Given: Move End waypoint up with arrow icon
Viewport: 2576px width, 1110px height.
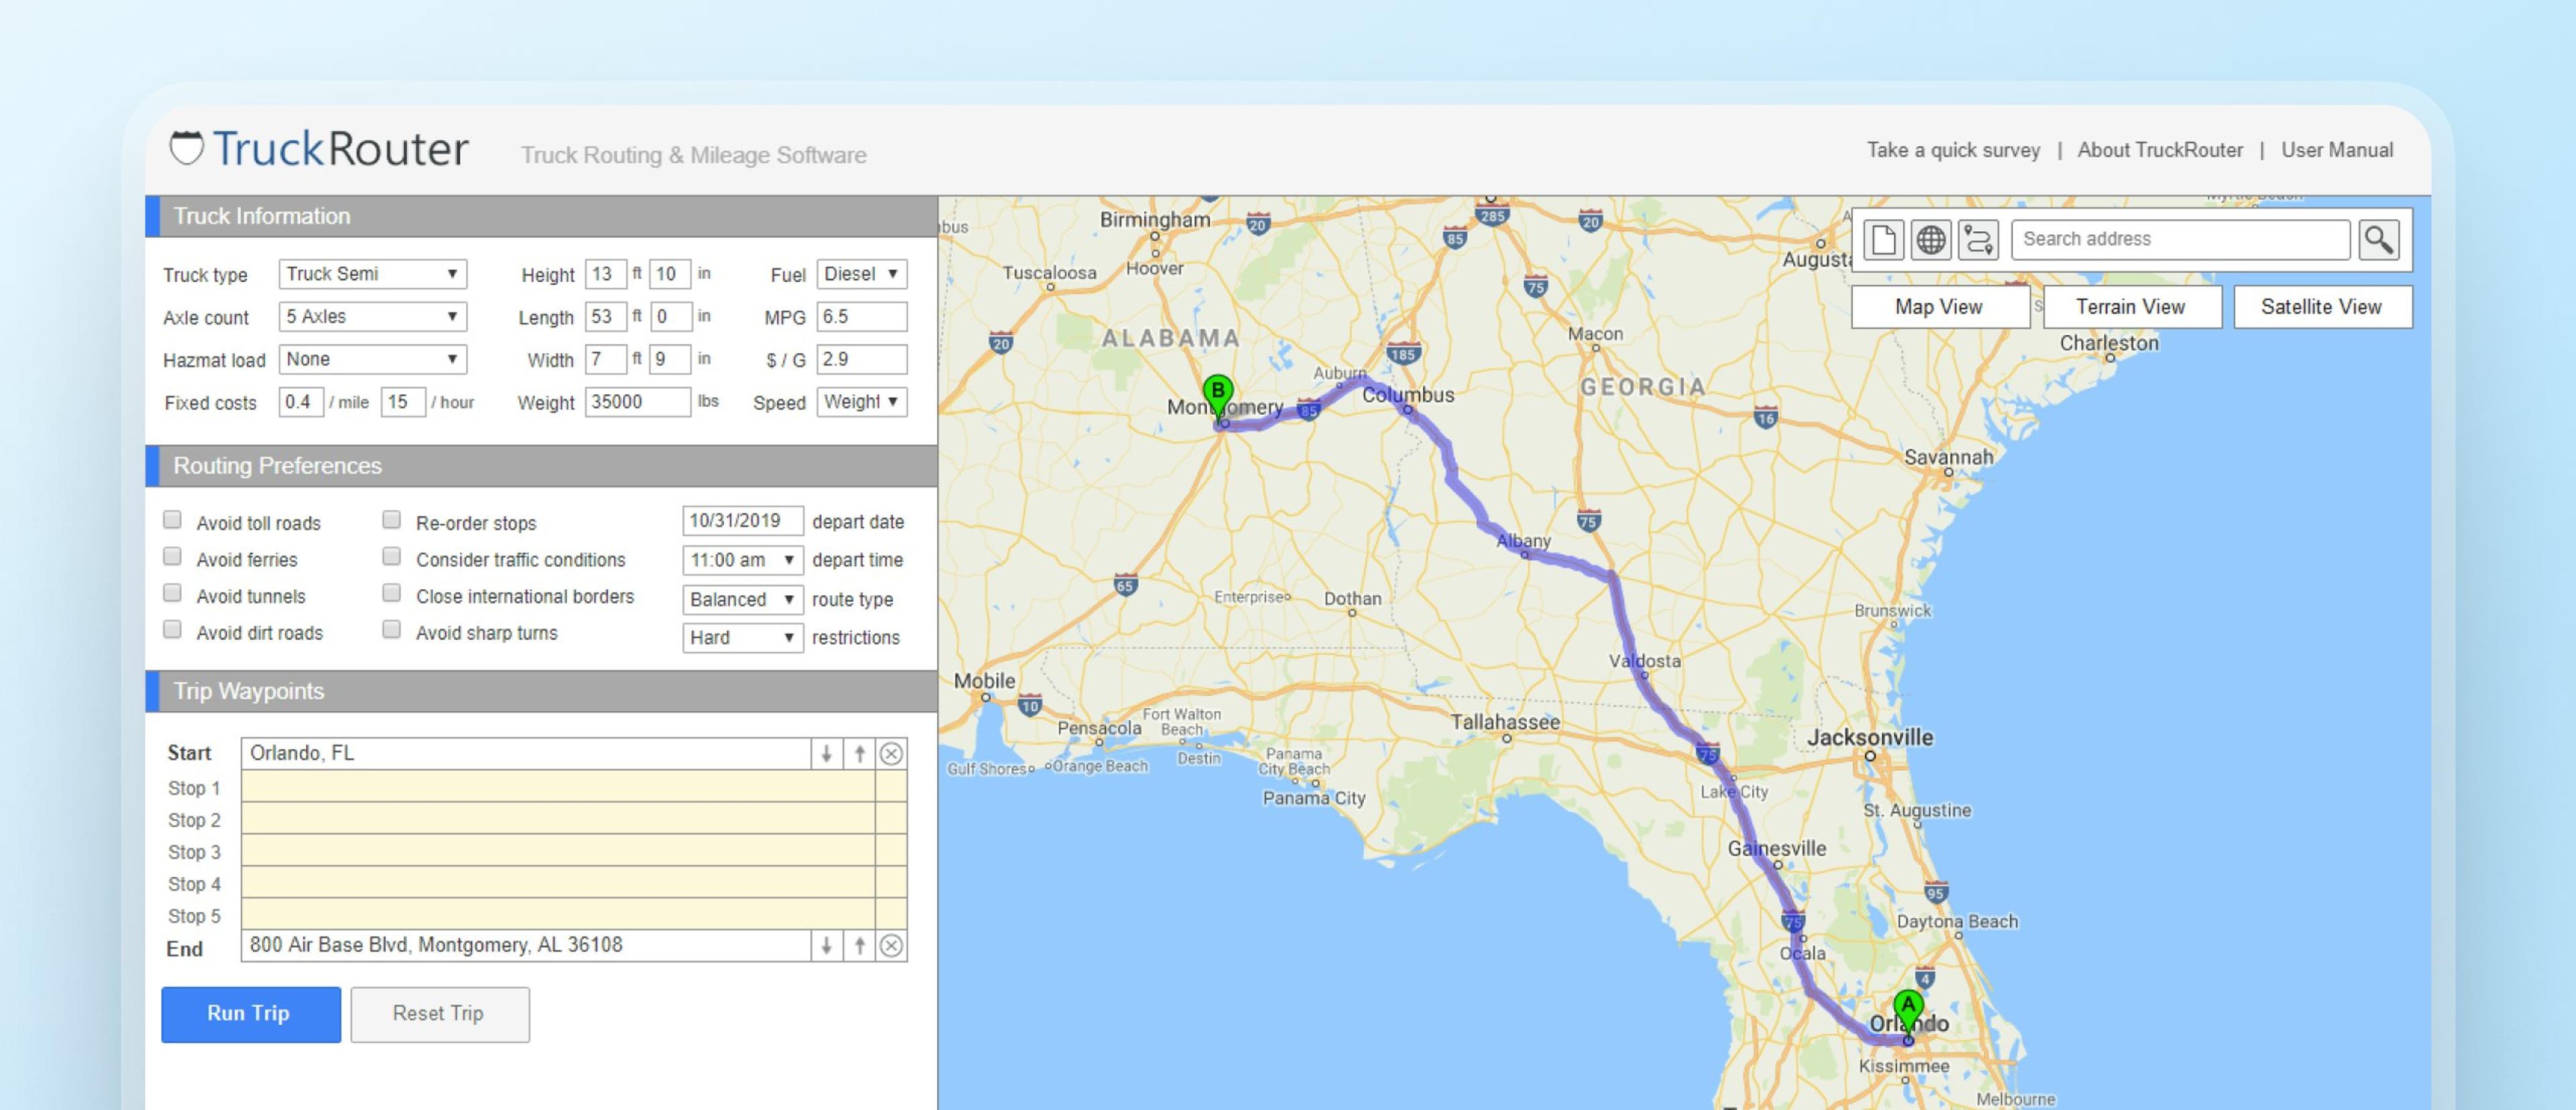Looking at the screenshot, I should (x=859, y=946).
